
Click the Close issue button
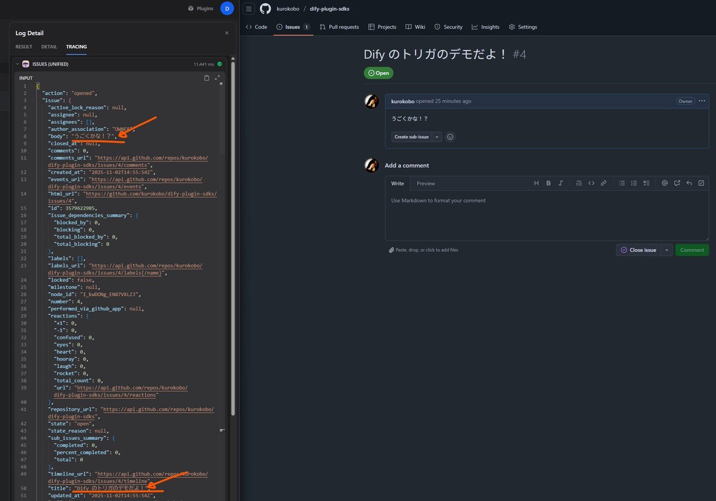638,250
